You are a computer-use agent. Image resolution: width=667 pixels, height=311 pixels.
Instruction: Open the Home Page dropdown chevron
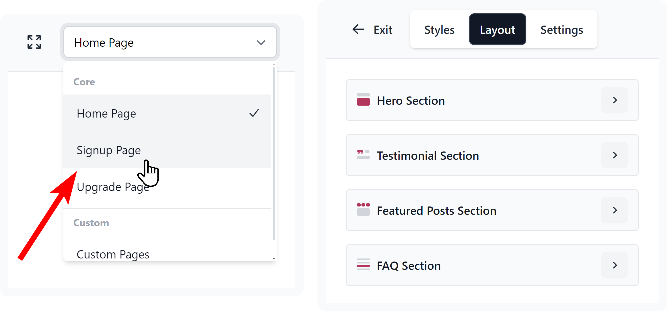261,43
